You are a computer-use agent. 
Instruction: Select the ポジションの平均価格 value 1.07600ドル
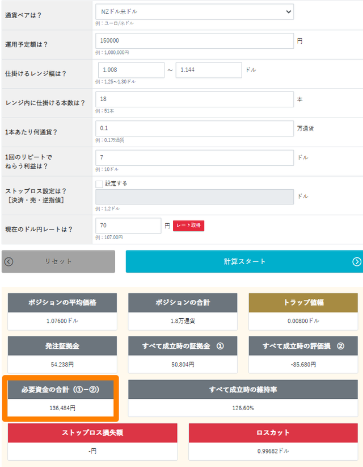62,321
